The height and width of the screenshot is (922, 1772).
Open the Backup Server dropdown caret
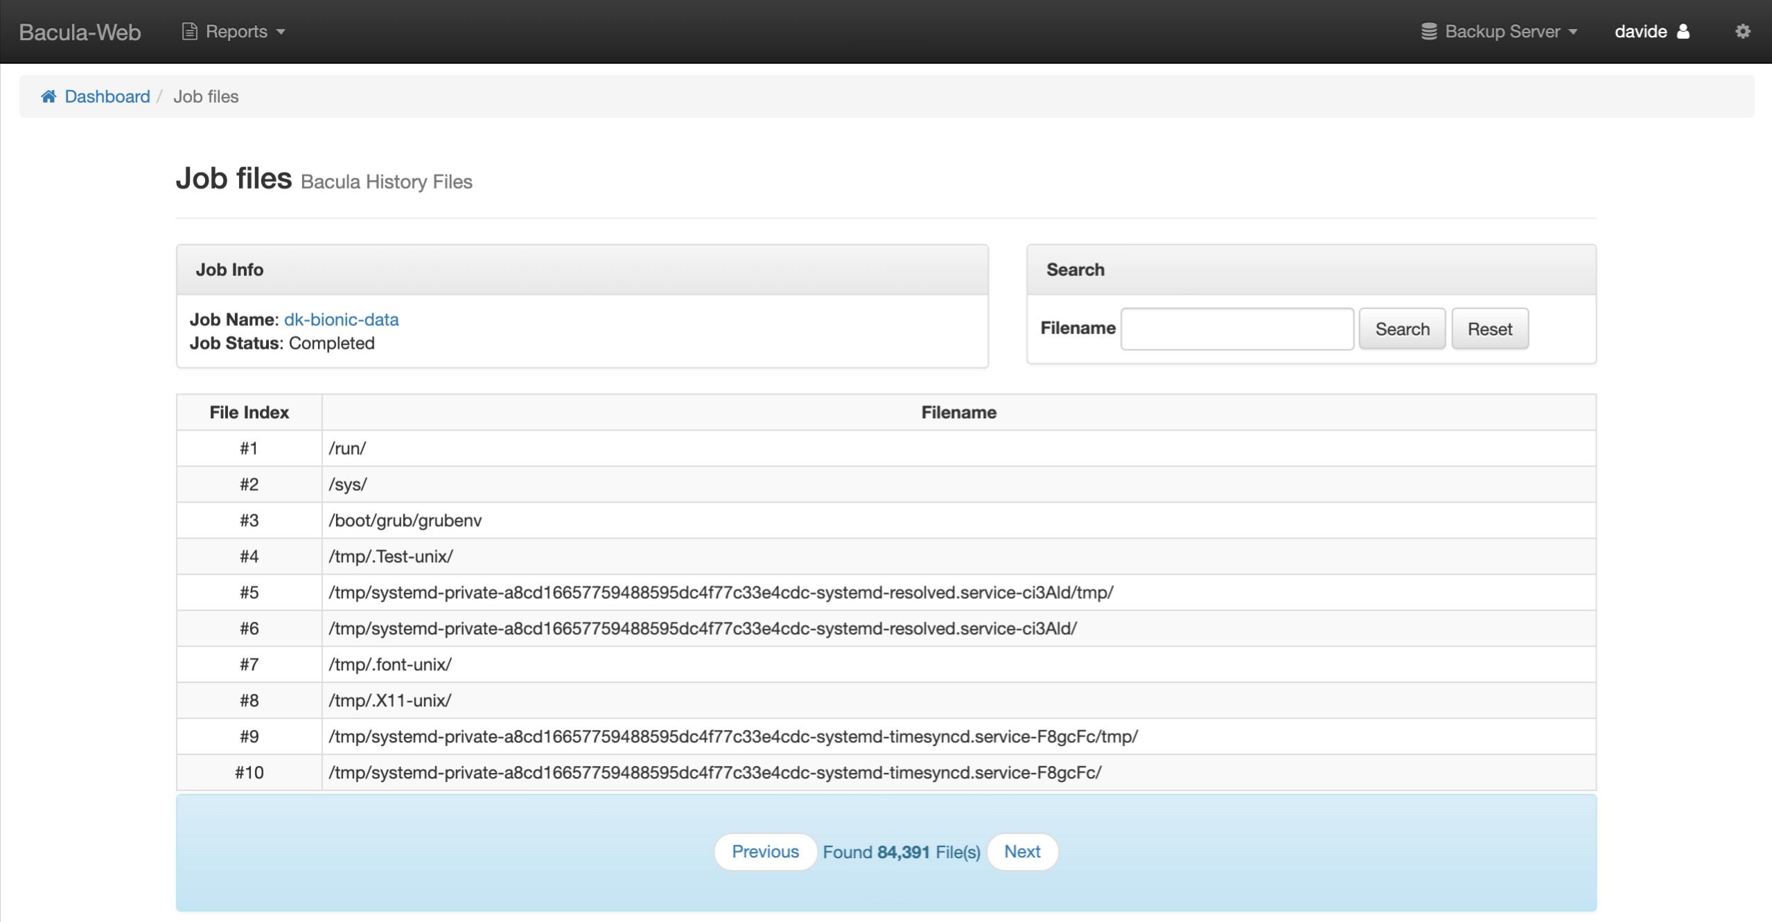(x=1574, y=32)
